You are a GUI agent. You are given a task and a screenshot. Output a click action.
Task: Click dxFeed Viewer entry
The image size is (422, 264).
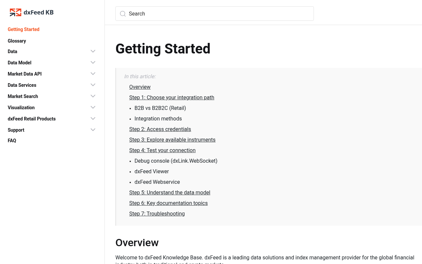pos(152,171)
